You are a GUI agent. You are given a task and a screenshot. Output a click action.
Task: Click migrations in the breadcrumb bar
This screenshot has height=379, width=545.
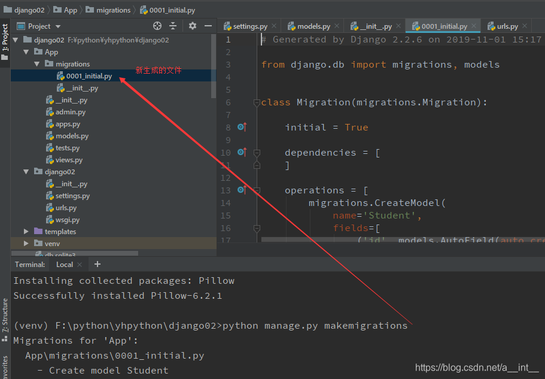coord(108,10)
